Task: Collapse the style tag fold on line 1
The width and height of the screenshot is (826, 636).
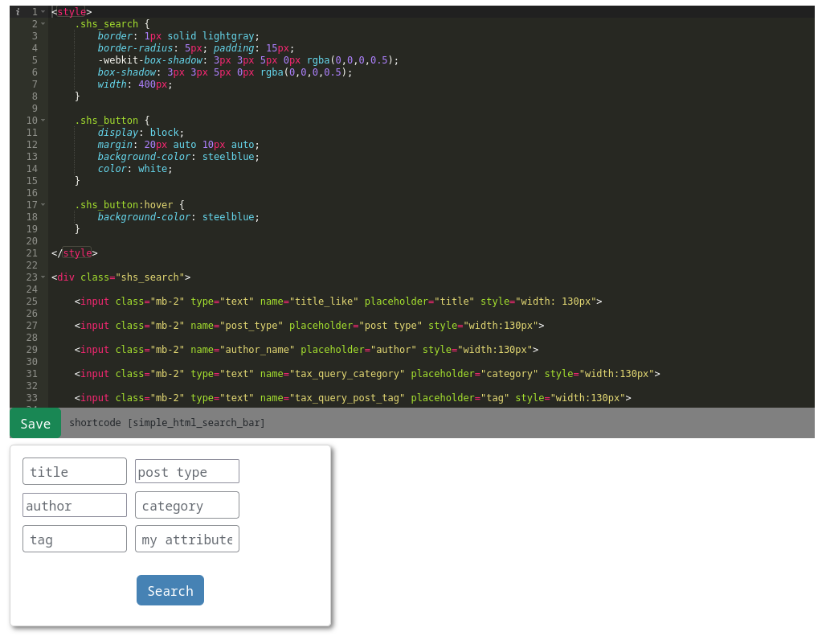Action: (43, 11)
